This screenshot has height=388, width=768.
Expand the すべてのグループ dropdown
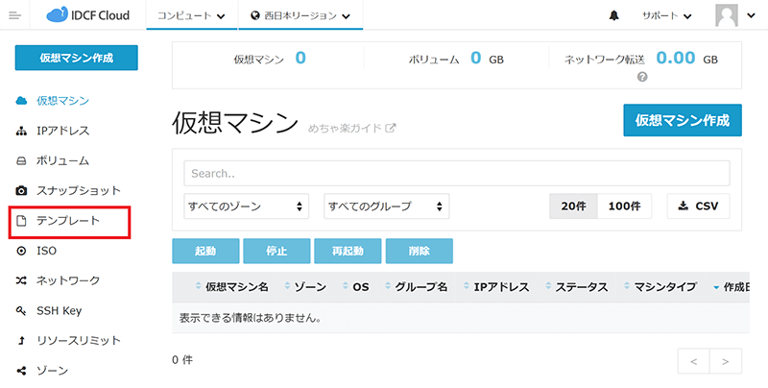tap(387, 206)
